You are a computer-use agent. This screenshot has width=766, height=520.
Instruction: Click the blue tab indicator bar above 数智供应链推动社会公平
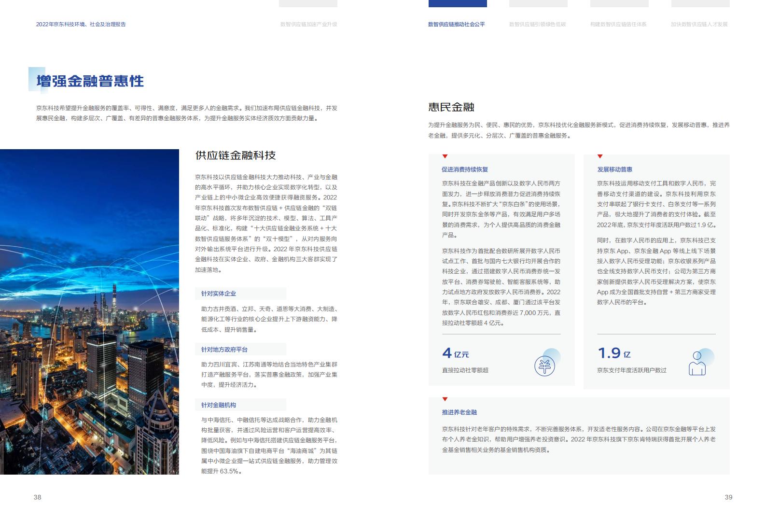click(x=458, y=3)
